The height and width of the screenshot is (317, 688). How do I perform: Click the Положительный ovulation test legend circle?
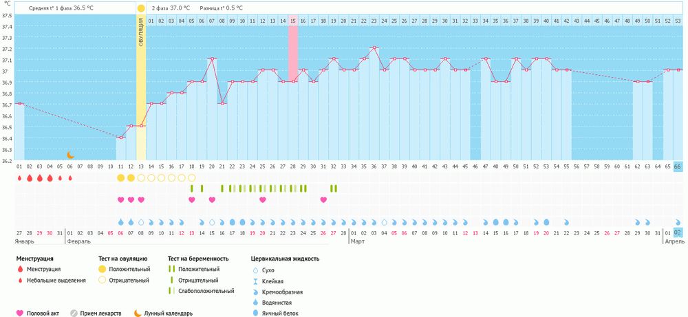(x=102, y=270)
